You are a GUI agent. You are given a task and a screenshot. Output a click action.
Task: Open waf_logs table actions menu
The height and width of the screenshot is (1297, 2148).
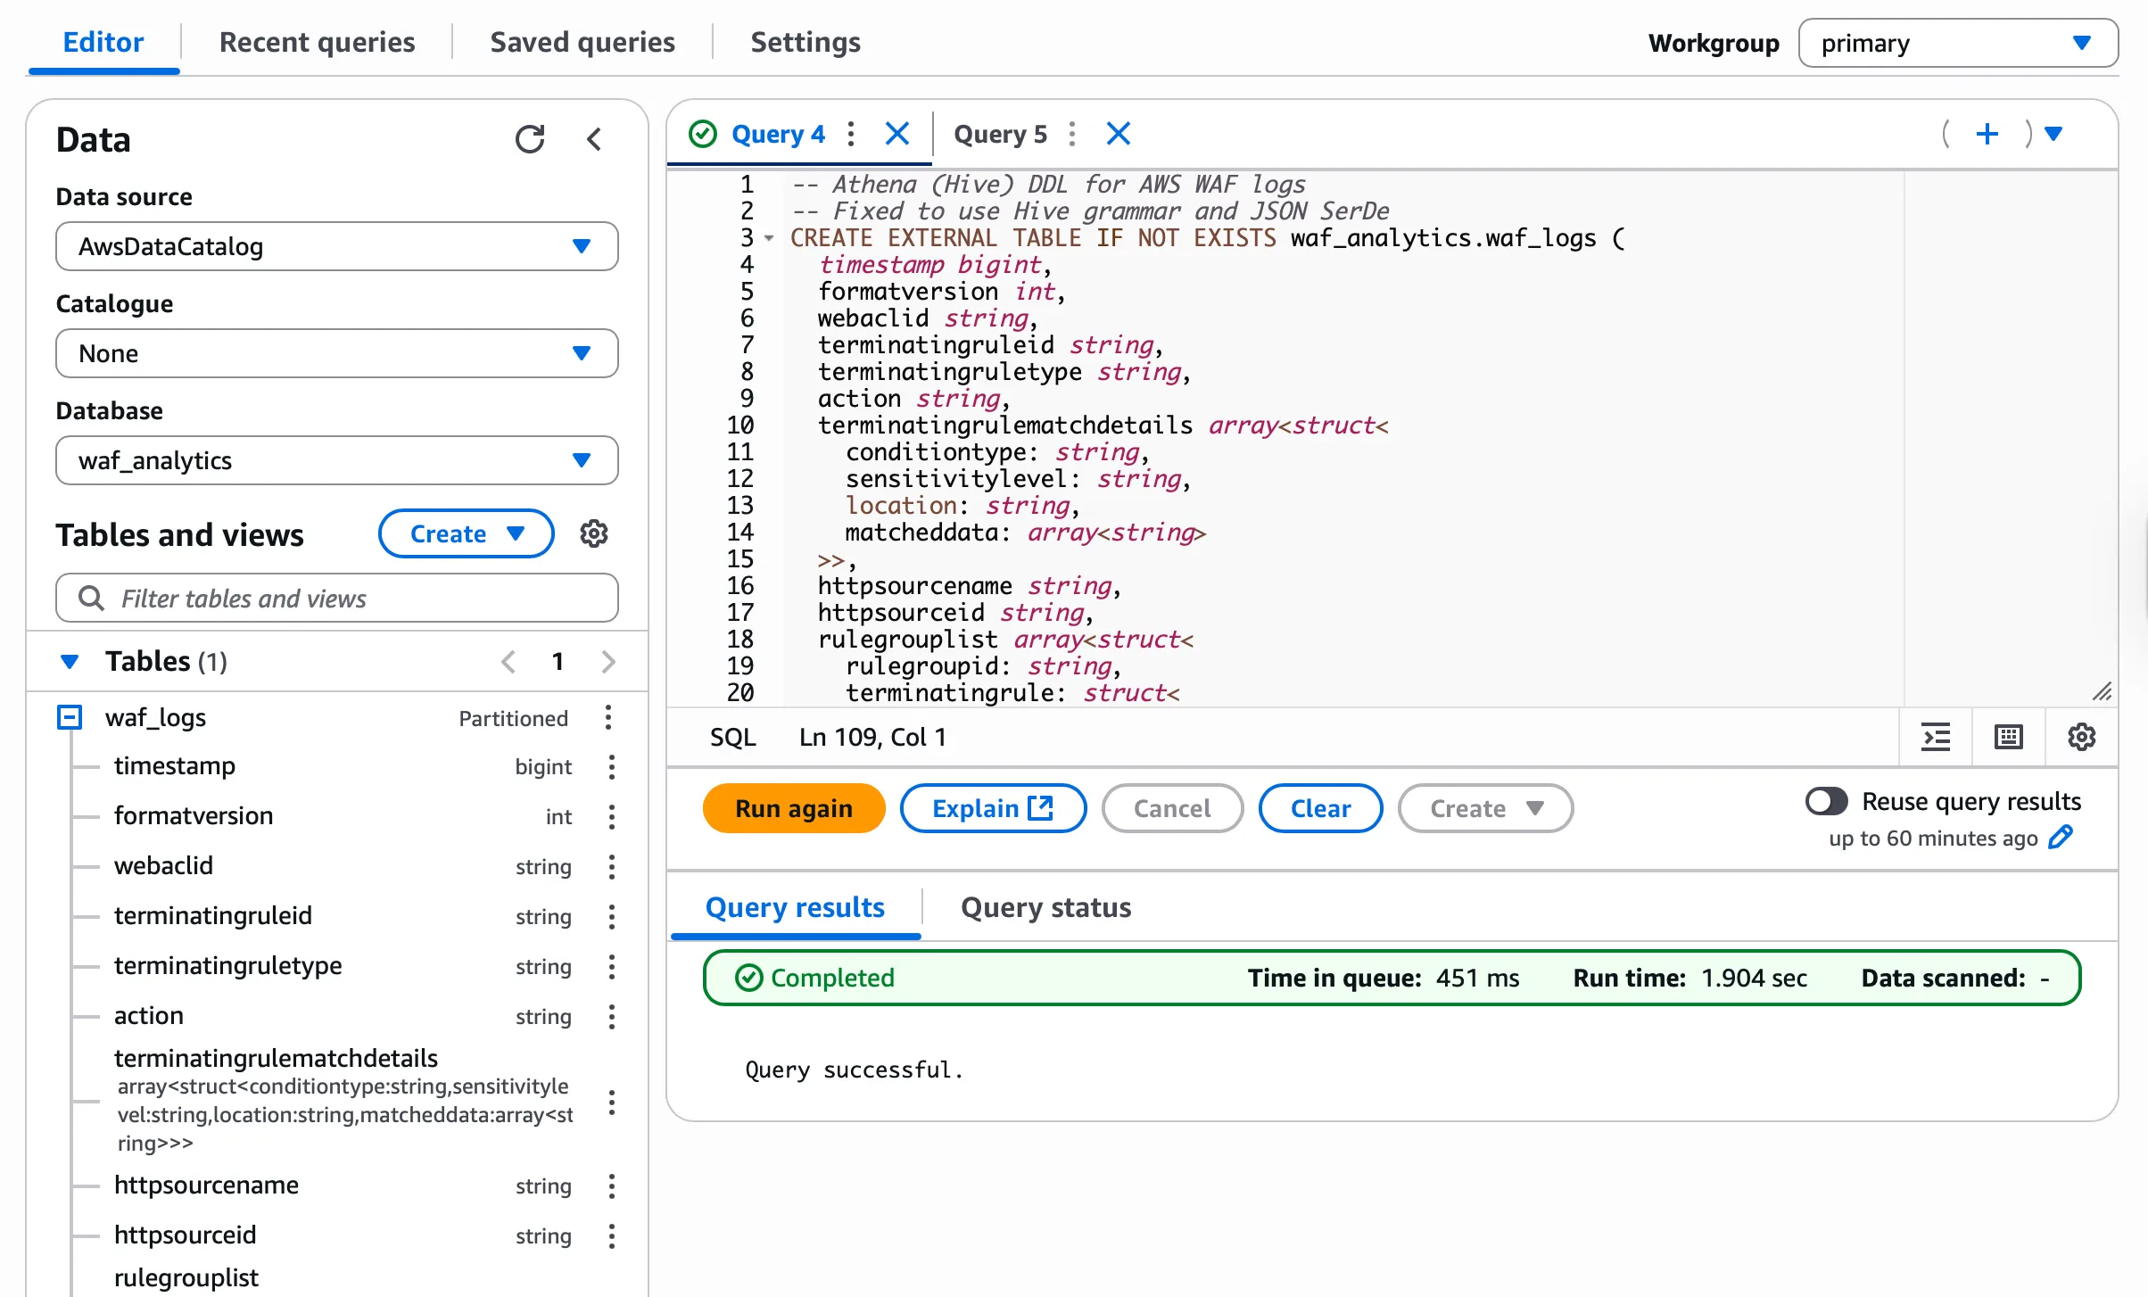click(x=608, y=718)
